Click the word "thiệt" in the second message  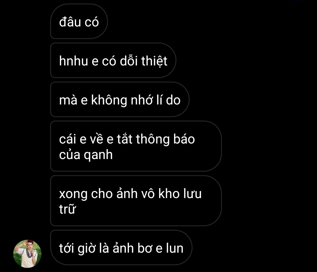154,61
